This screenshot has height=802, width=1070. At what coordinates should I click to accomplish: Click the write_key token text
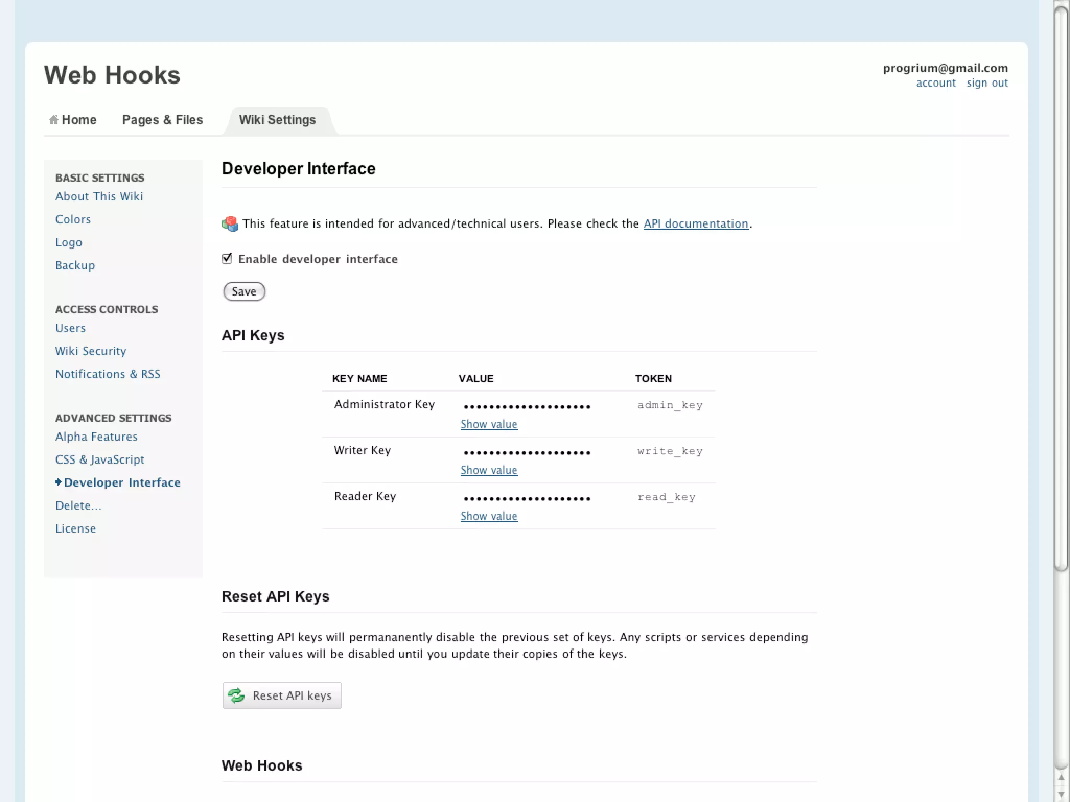(x=670, y=451)
